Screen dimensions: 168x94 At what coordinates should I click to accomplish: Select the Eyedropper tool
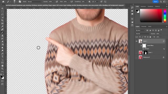(x=2, y=26)
